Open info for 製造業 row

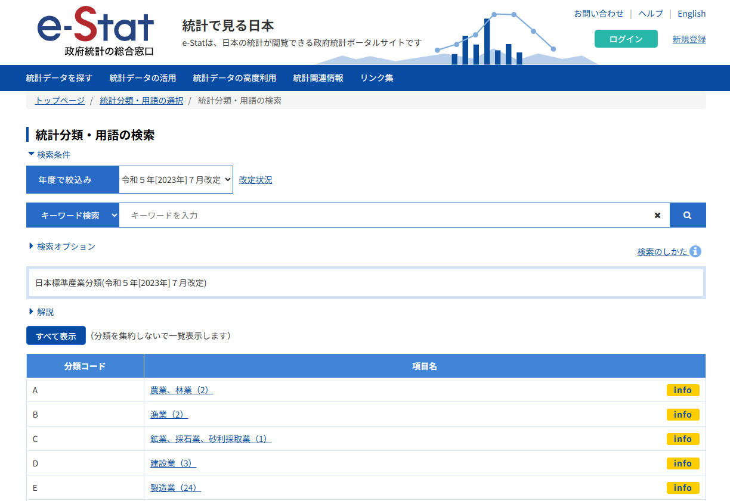683,488
